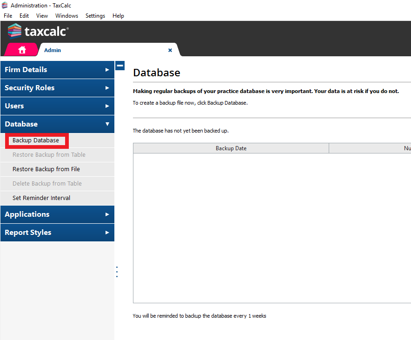Open the File menu

(x=7, y=15)
